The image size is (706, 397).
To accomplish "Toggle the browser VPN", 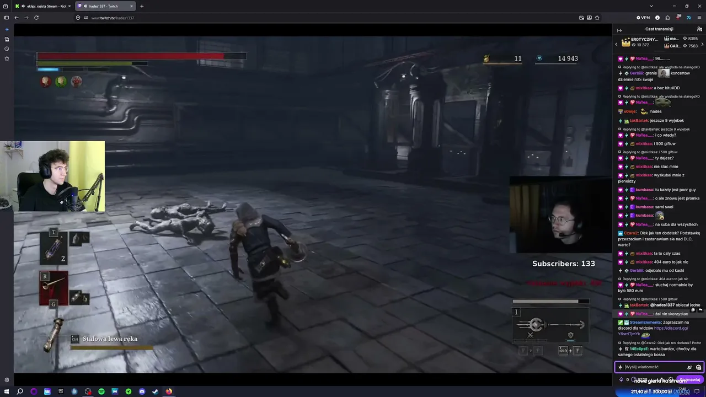I will tap(643, 18).
